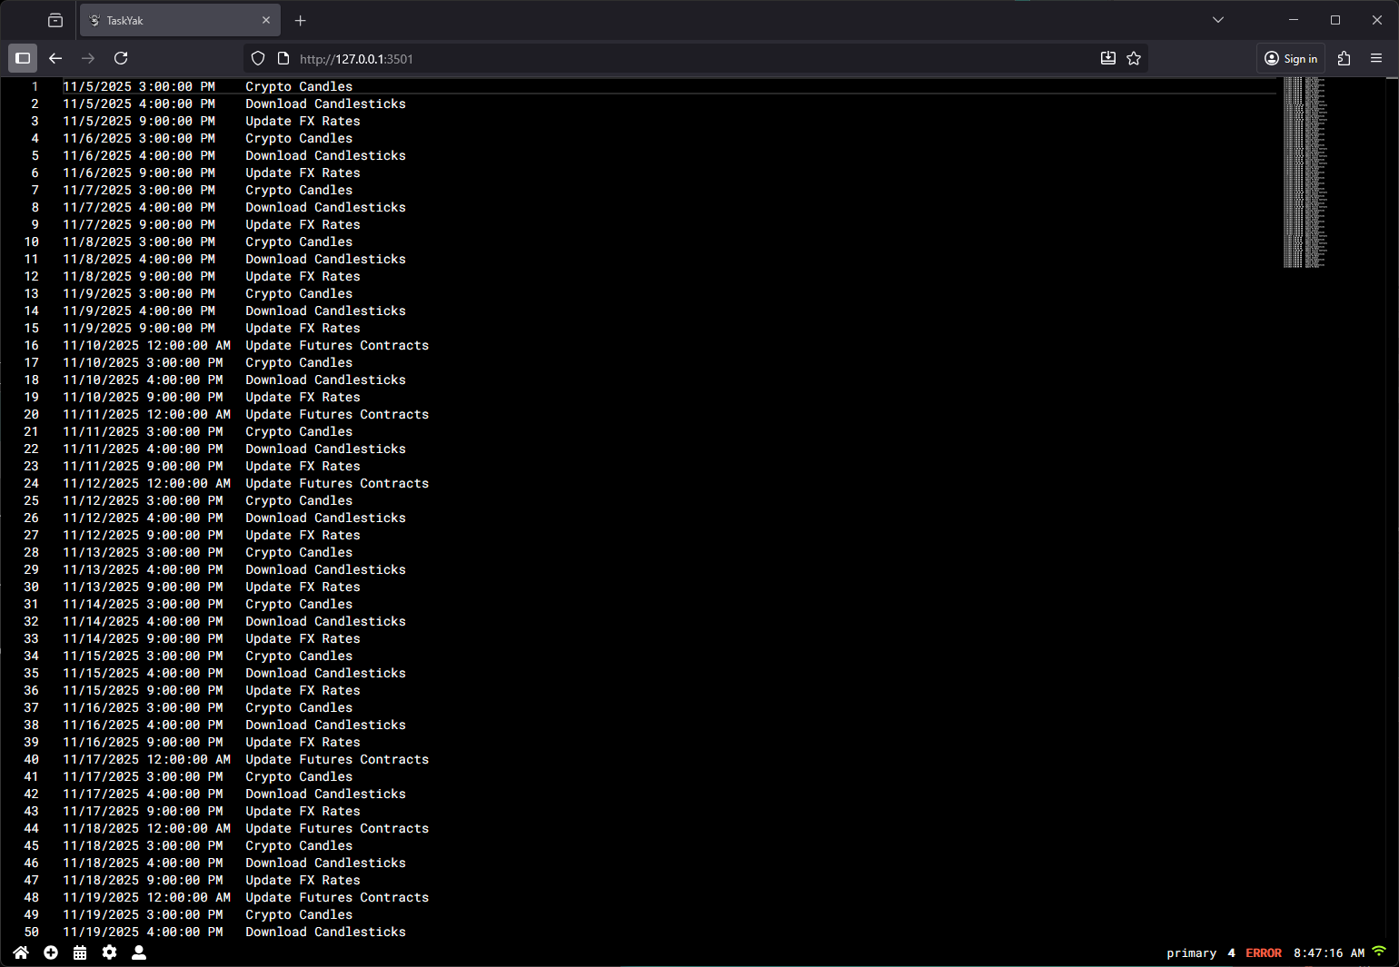The width and height of the screenshot is (1399, 967).
Task: Click the user profile icon
Action: [139, 952]
